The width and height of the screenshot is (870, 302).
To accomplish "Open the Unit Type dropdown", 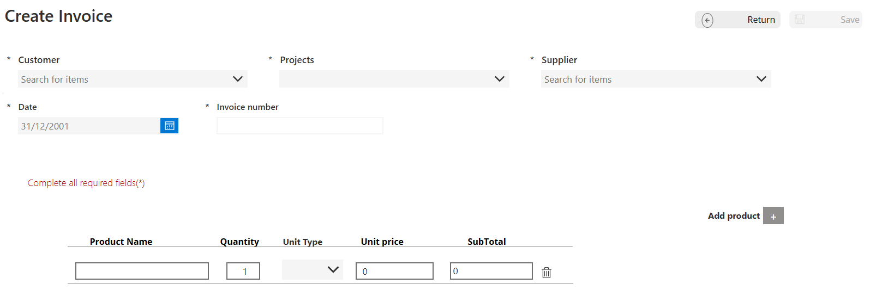I will pos(313,270).
